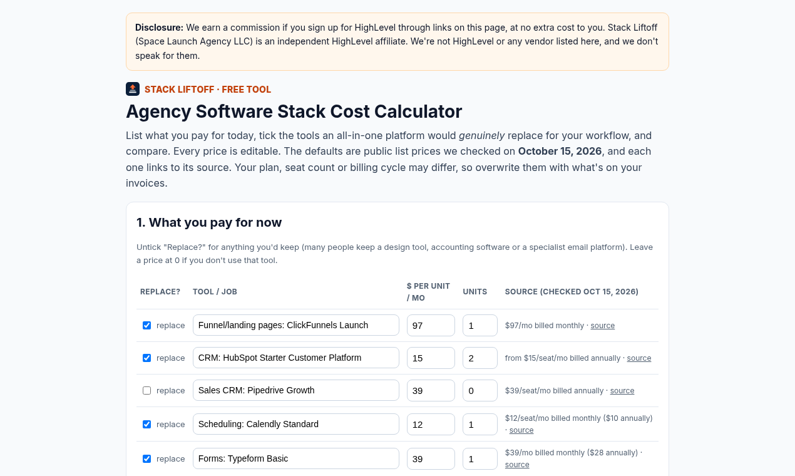The height and width of the screenshot is (476, 795).
Task: Click the ClickFunnels price field showing 97
Action: [431, 325]
